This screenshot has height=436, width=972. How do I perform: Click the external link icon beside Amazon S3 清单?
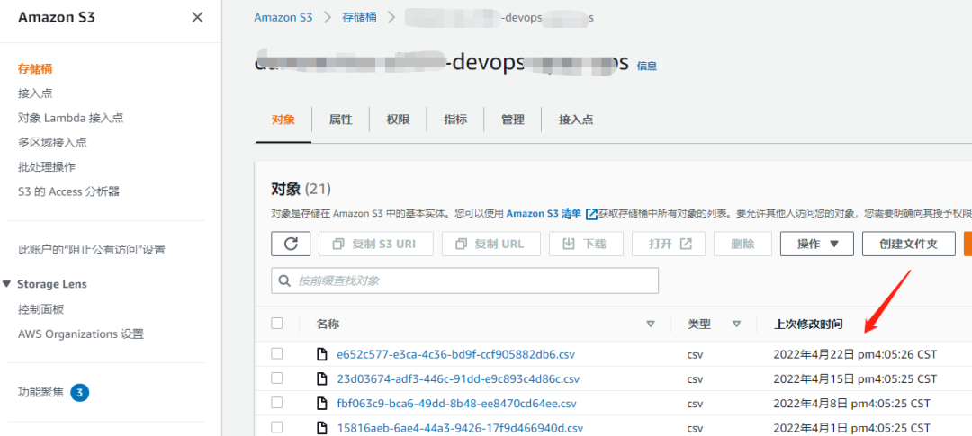coord(591,214)
